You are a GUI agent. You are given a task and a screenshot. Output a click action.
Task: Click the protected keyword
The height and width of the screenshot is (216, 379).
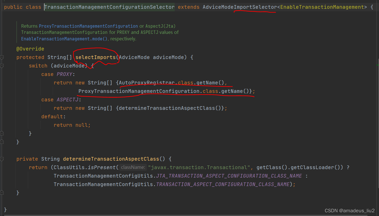pyautogui.click(x=30, y=57)
